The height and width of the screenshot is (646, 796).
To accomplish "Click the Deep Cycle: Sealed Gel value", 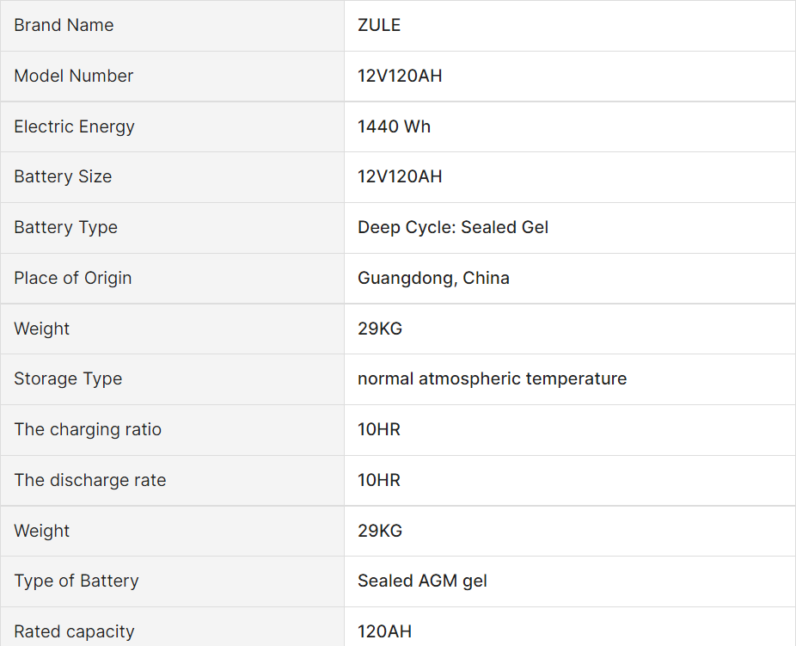I will click(x=453, y=227).
